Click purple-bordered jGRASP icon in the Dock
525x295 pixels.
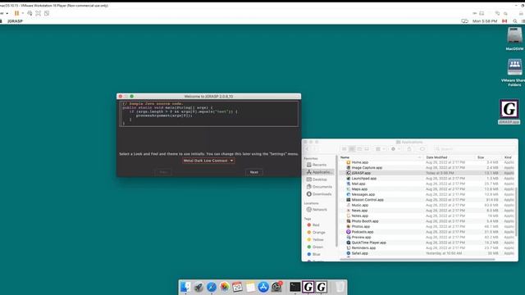point(308,287)
